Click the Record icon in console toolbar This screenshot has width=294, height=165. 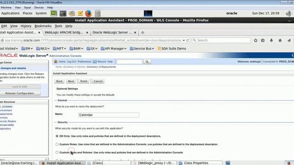[x=95, y=61]
